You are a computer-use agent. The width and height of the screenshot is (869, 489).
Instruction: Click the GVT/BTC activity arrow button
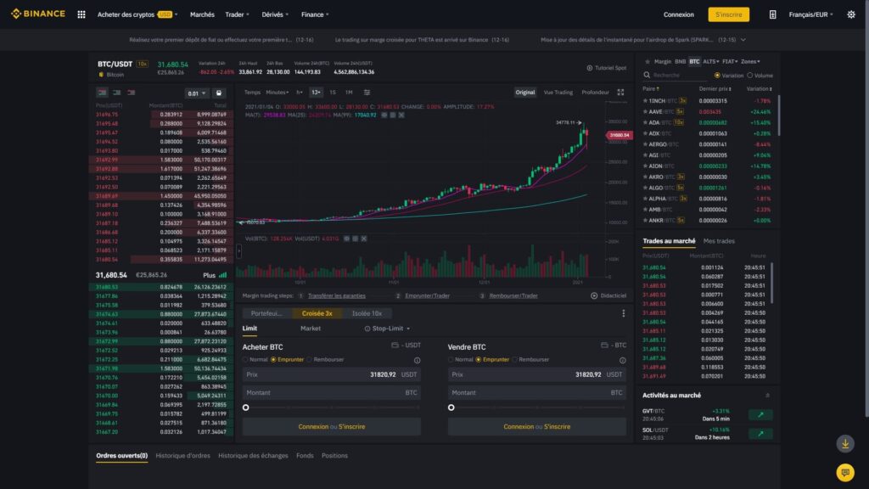(x=760, y=414)
